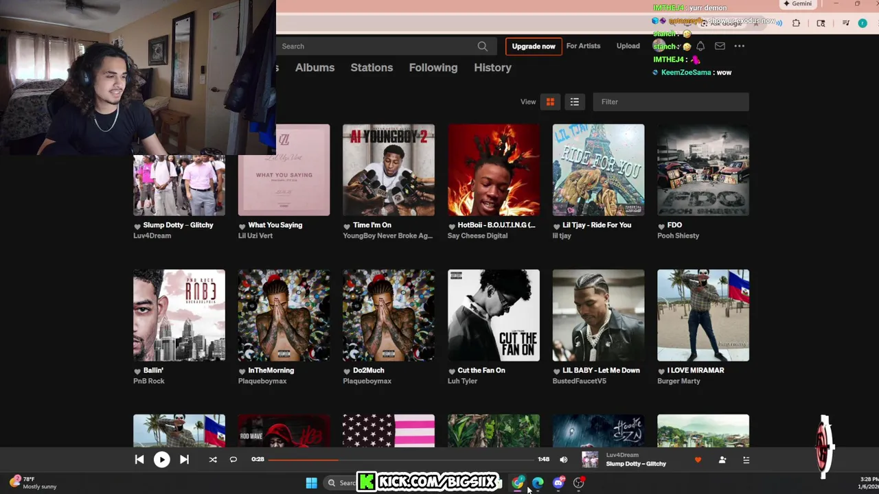Viewport: 879px width, 494px height.
Task: Click artist 'Say Cheese Digital'
Action: (x=477, y=236)
